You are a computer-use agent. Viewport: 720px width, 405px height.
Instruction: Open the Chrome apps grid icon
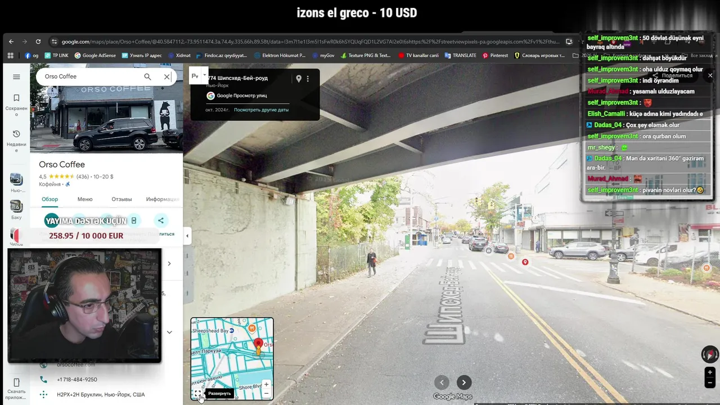pyautogui.click(x=10, y=56)
